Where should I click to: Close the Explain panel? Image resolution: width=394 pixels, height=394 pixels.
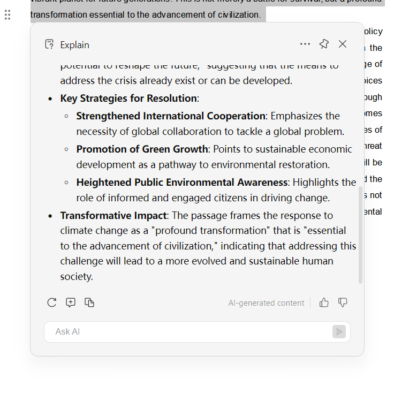343,44
